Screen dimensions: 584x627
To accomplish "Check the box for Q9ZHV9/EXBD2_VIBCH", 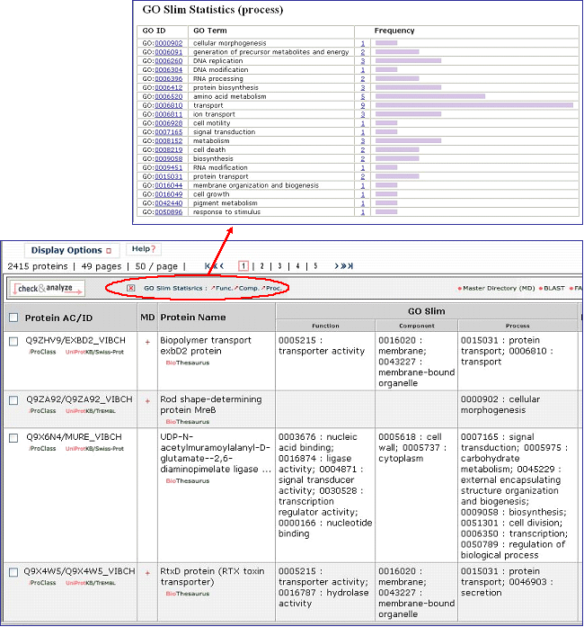I will pyautogui.click(x=13, y=342).
